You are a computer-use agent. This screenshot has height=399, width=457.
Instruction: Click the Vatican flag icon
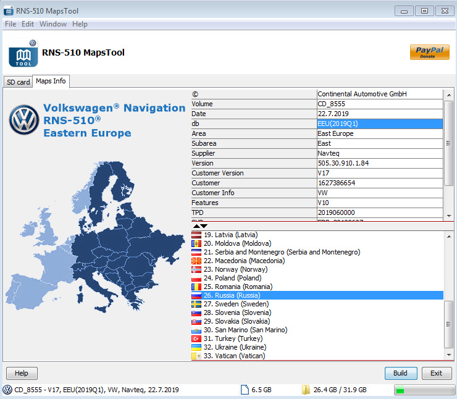coord(196,356)
